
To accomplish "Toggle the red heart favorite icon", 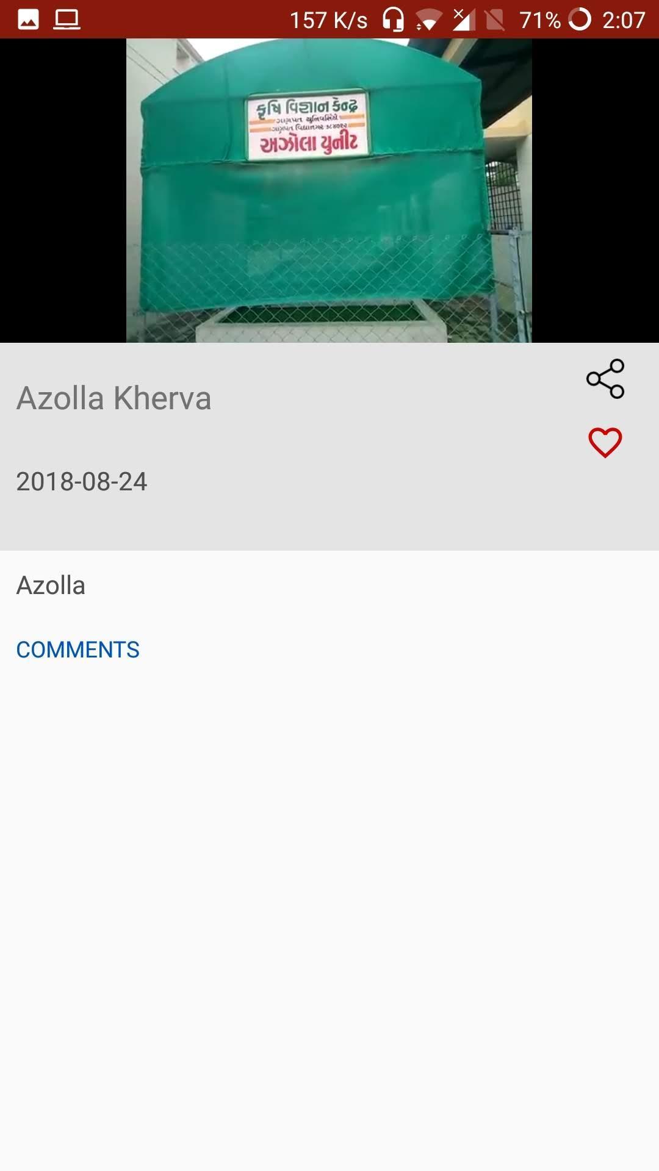I will pos(605,442).
